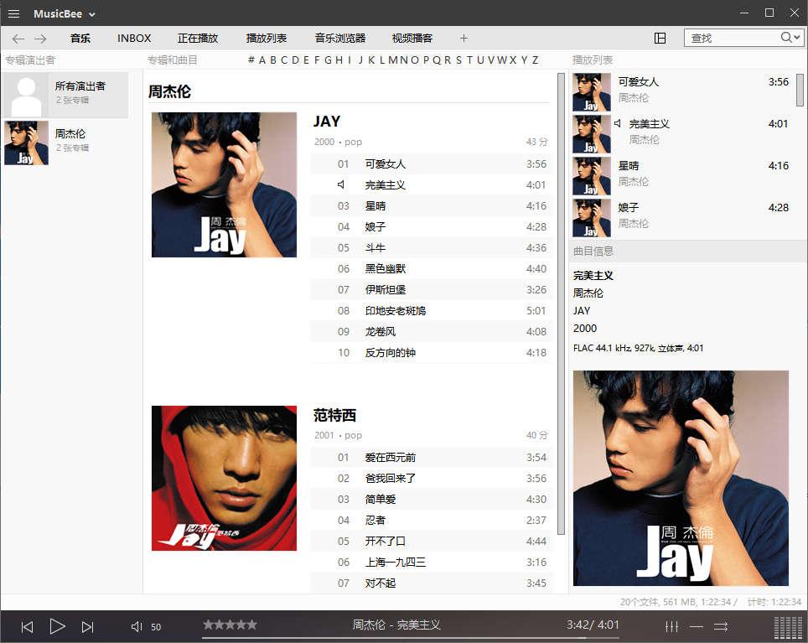Switch to the 音乐 tab
Viewport: 808px width, 643px height.
coord(80,38)
